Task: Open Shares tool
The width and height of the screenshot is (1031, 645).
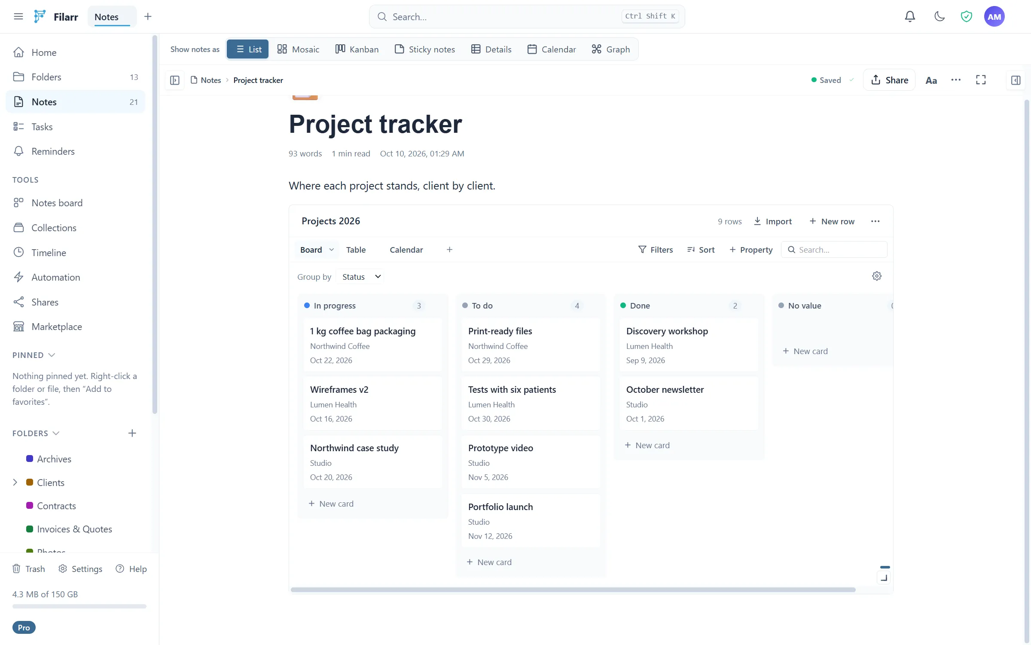Action: [76, 302]
